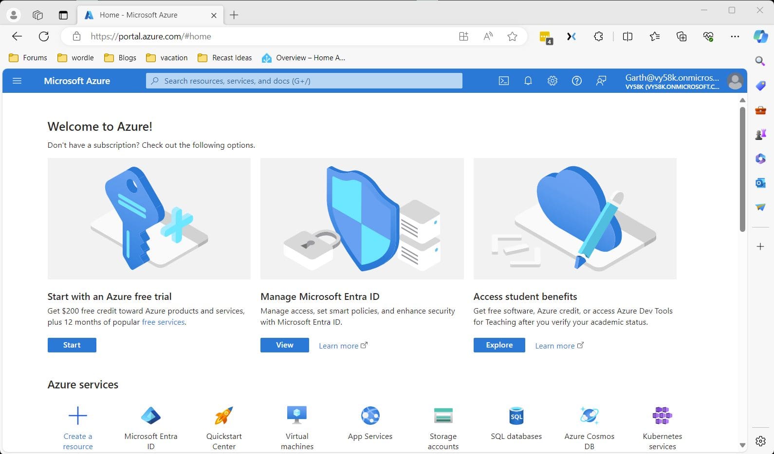The height and width of the screenshot is (454, 774).
Task: Open the Tools briefcase in the Edge sidebar
Action: click(x=760, y=110)
